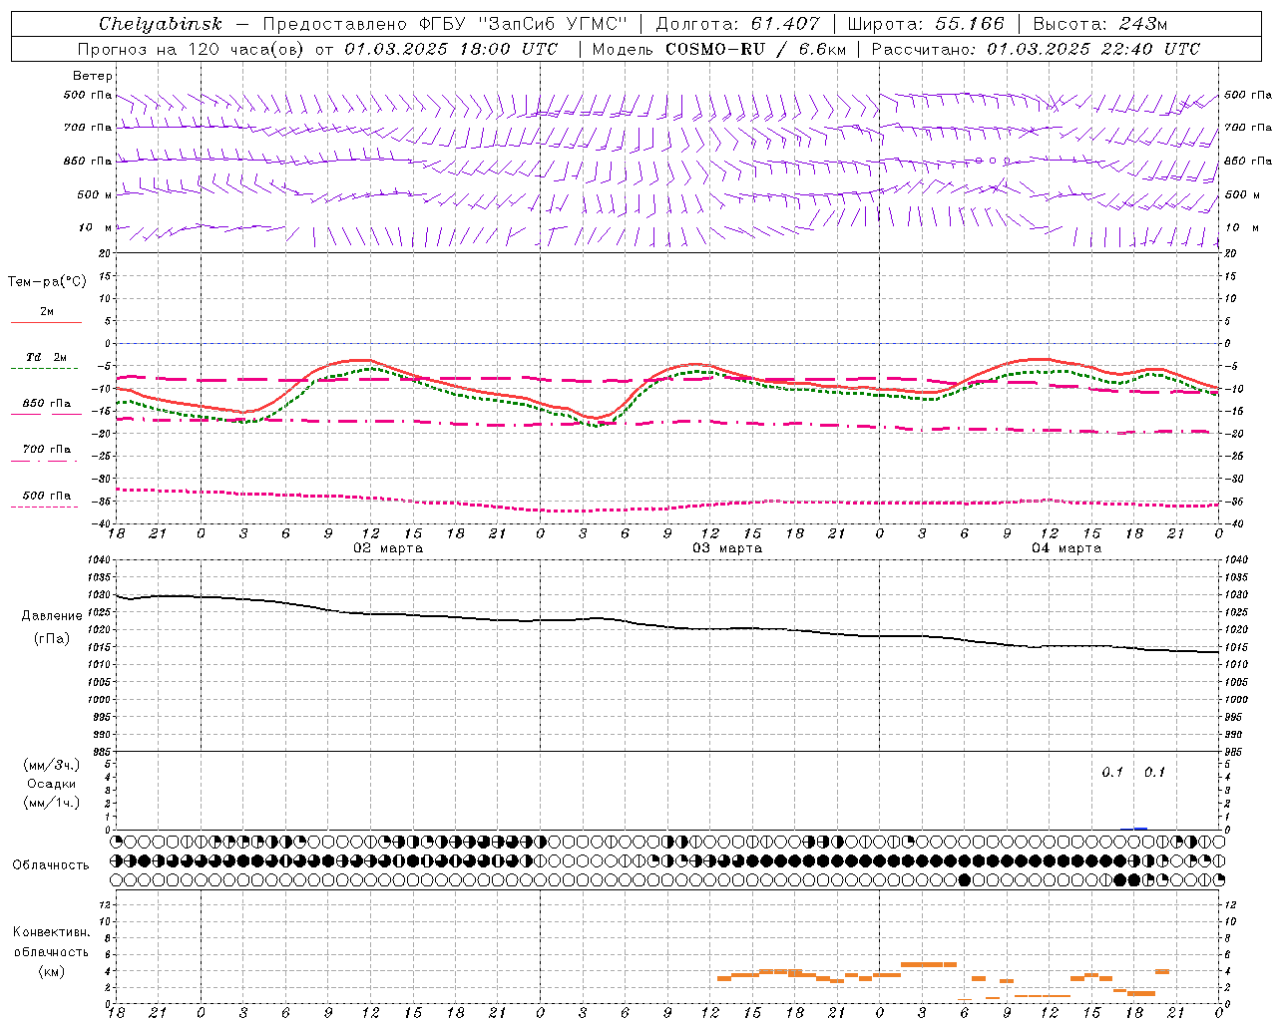Click the '03 марта' date label

[727, 548]
